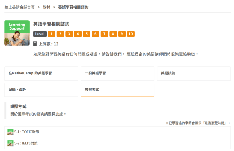Viewport: 234px width, 151px height.
Task: Switch to the 一般英語學習 tab
Action: click(118, 73)
